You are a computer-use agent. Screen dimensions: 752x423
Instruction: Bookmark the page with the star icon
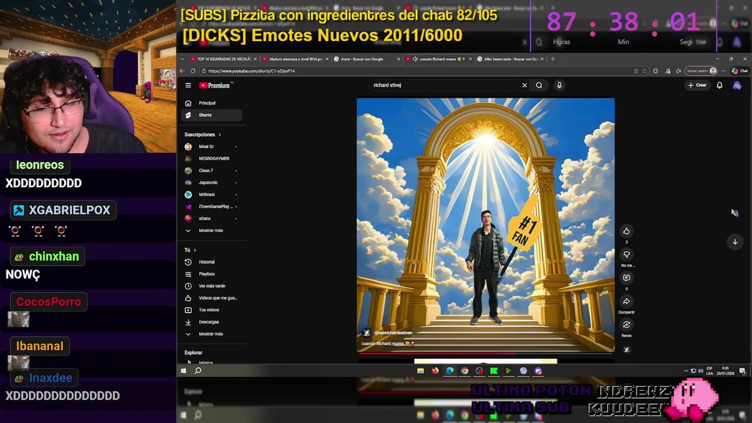[x=646, y=70]
